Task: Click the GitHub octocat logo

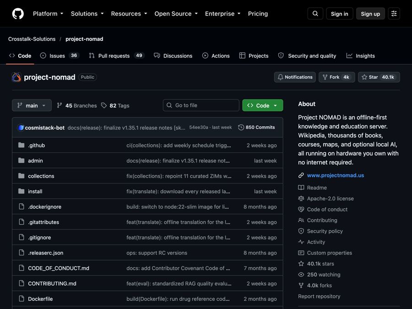Action: pos(18,14)
